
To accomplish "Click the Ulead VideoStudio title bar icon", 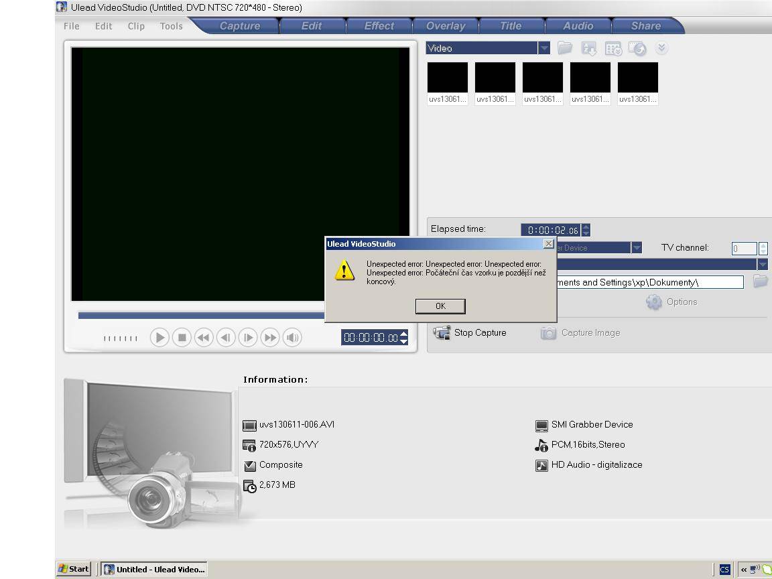I will pos(62,7).
